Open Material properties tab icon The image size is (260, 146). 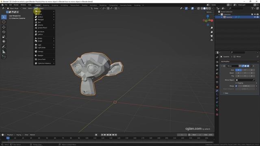pos(217,109)
